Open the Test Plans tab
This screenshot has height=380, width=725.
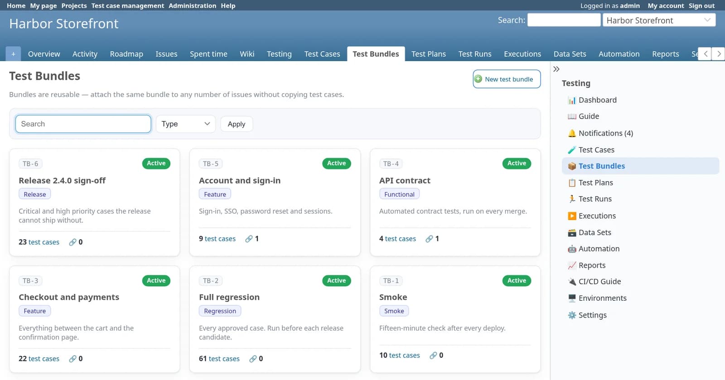(x=429, y=54)
